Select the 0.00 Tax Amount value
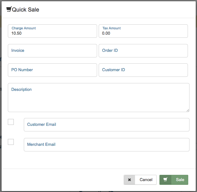The width and height of the screenshot is (197, 192). (x=106, y=33)
